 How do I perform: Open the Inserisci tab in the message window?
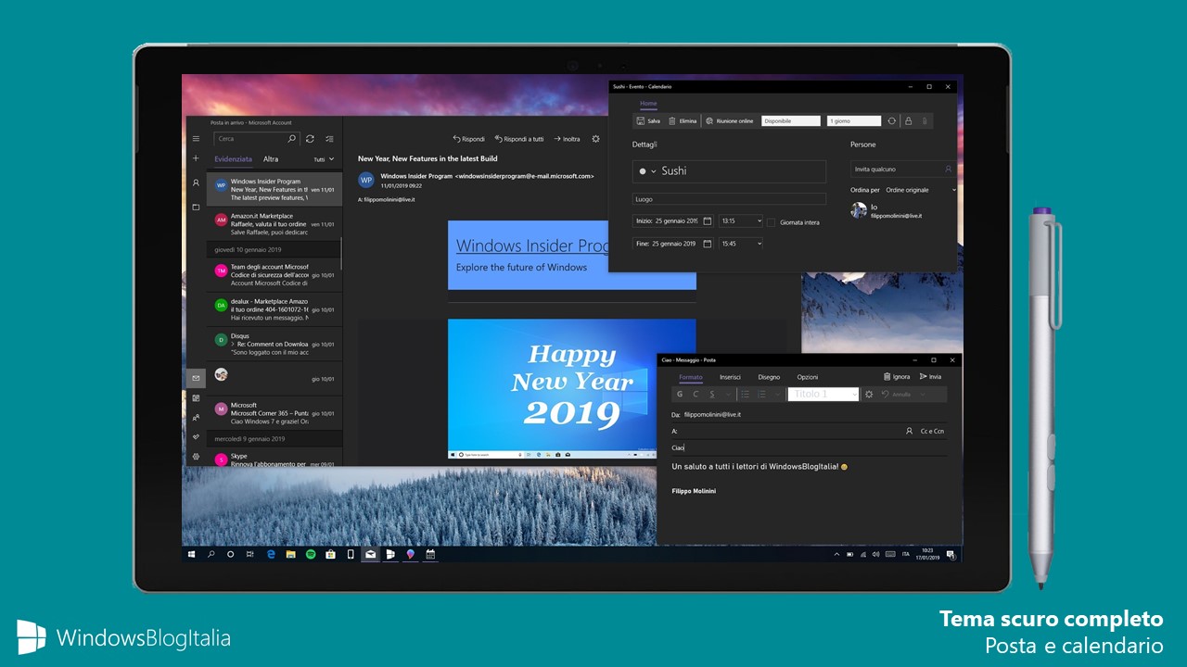[x=730, y=377]
